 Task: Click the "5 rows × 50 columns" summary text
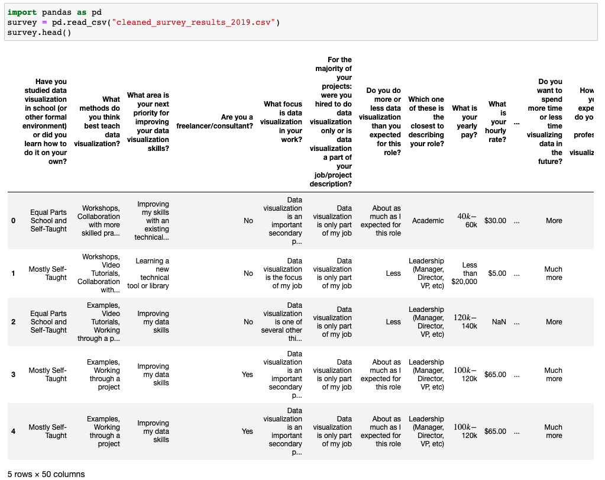tap(46, 474)
